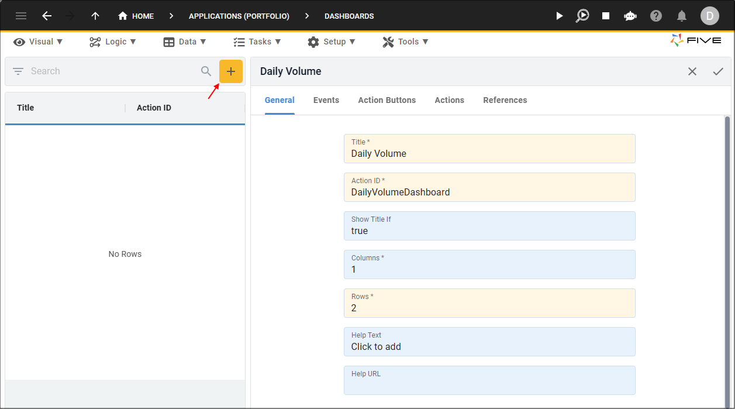Edit the Rows field

pyautogui.click(x=489, y=303)
